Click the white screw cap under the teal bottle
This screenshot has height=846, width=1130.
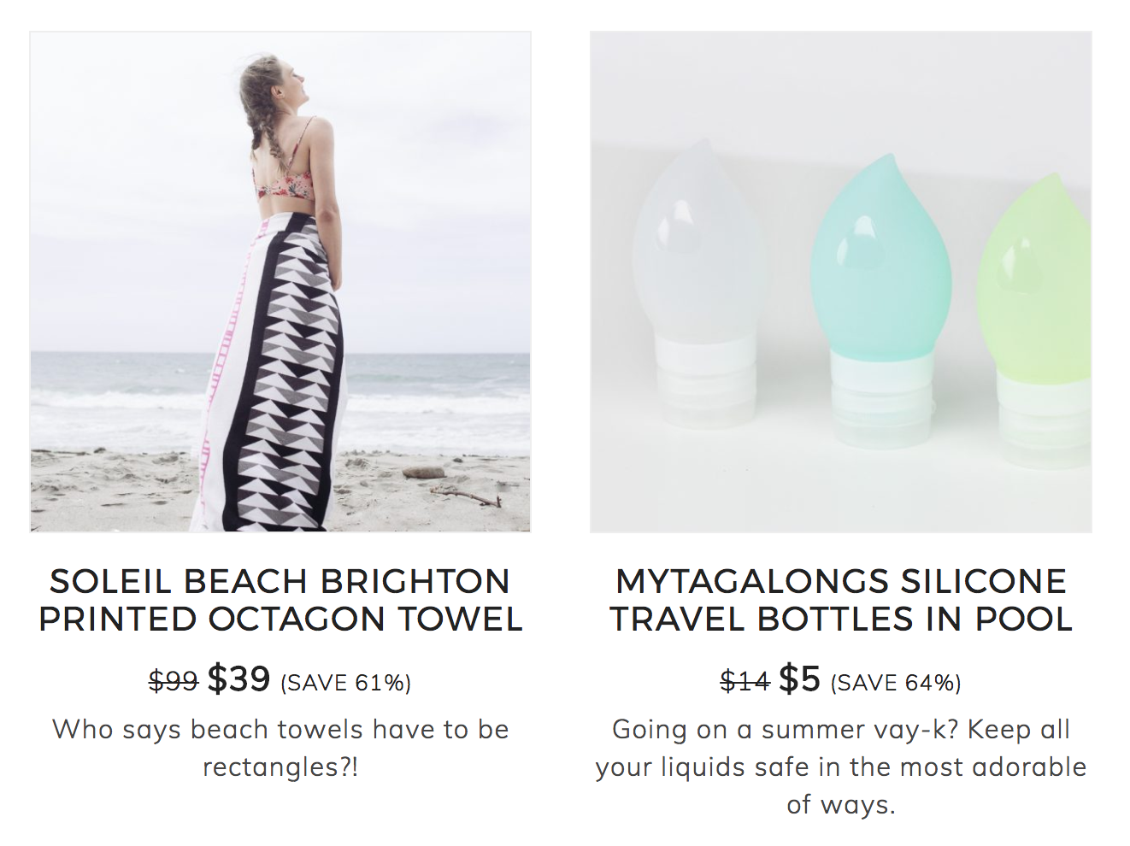881,398
